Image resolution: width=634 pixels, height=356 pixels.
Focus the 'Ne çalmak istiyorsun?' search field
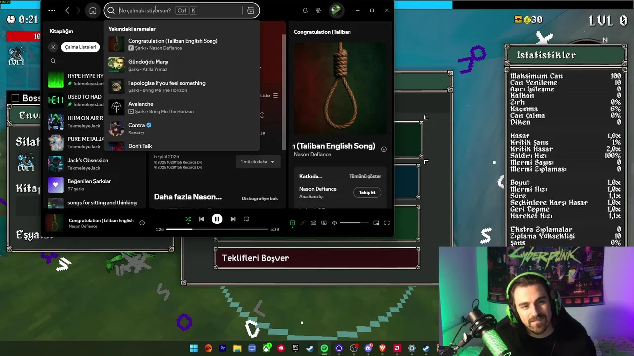(x=180, y=10)
